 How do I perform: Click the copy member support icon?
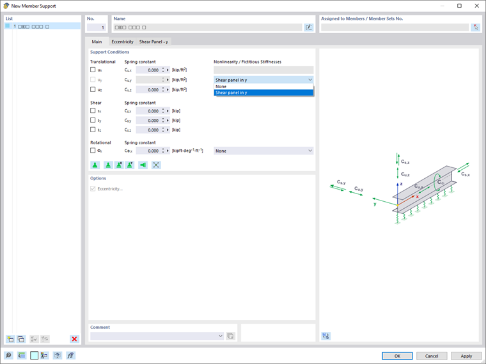pyautogui.click(x=21, y=339)
